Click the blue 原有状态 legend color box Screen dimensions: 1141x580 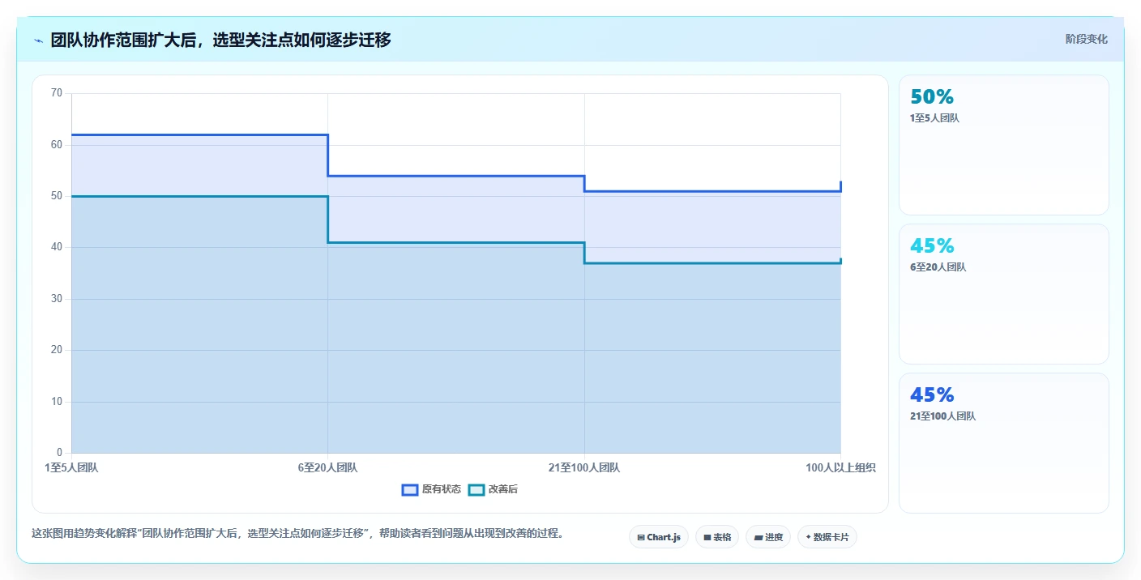(x=410, y=489)
